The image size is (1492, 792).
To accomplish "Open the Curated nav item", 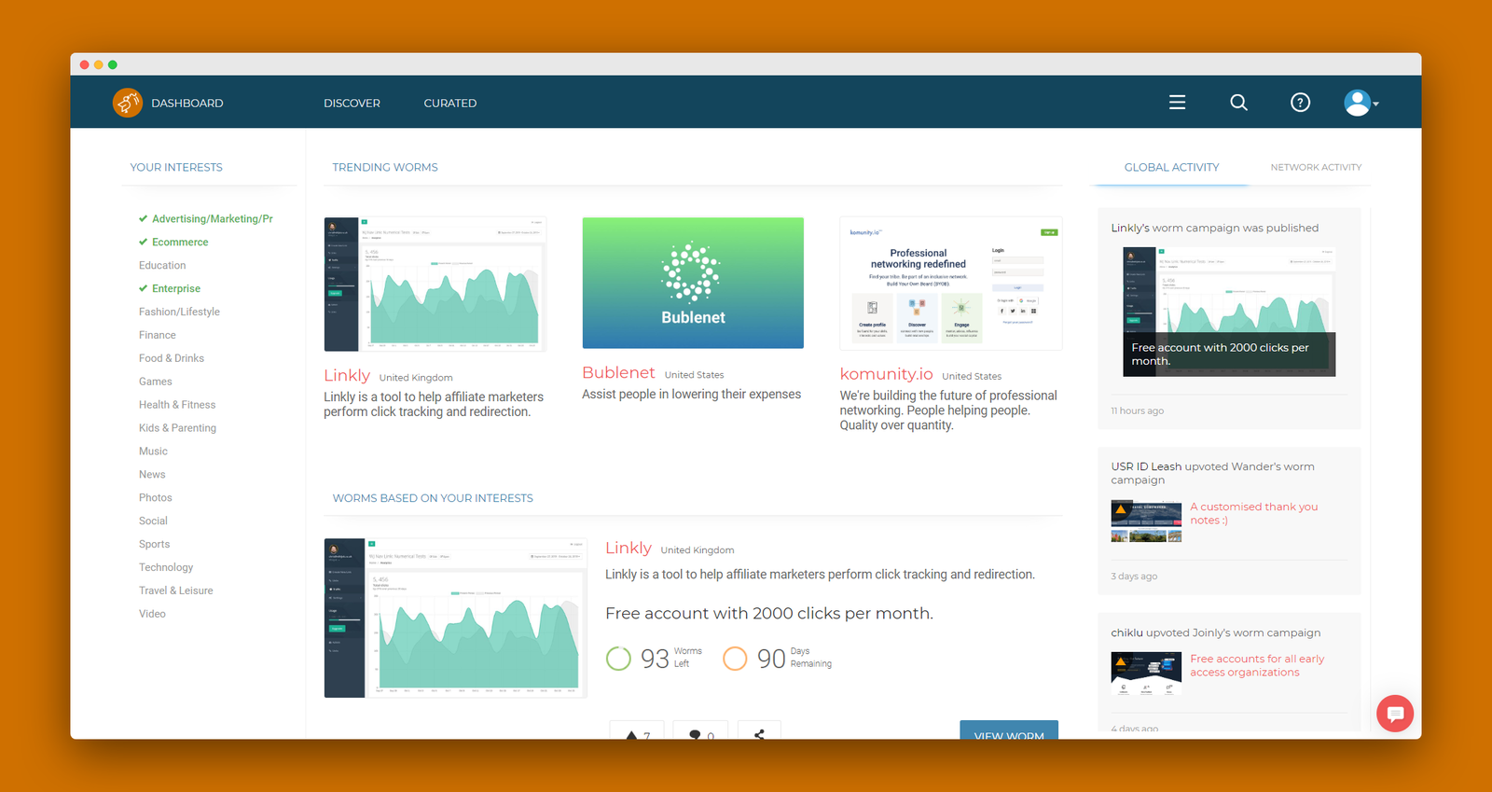I will click(450, 104).
